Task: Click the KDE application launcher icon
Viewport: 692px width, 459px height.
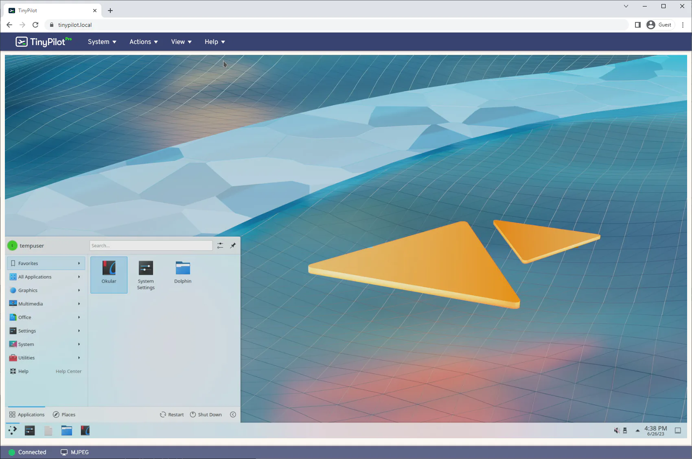Action: pos(13,430)
